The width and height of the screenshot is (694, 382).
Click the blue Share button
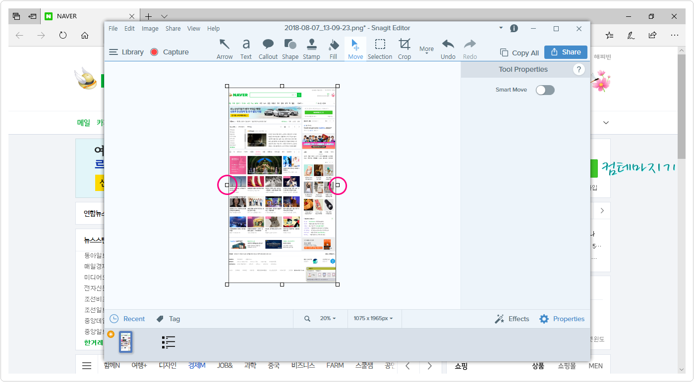pyautogui.click(x=566, y=52)
